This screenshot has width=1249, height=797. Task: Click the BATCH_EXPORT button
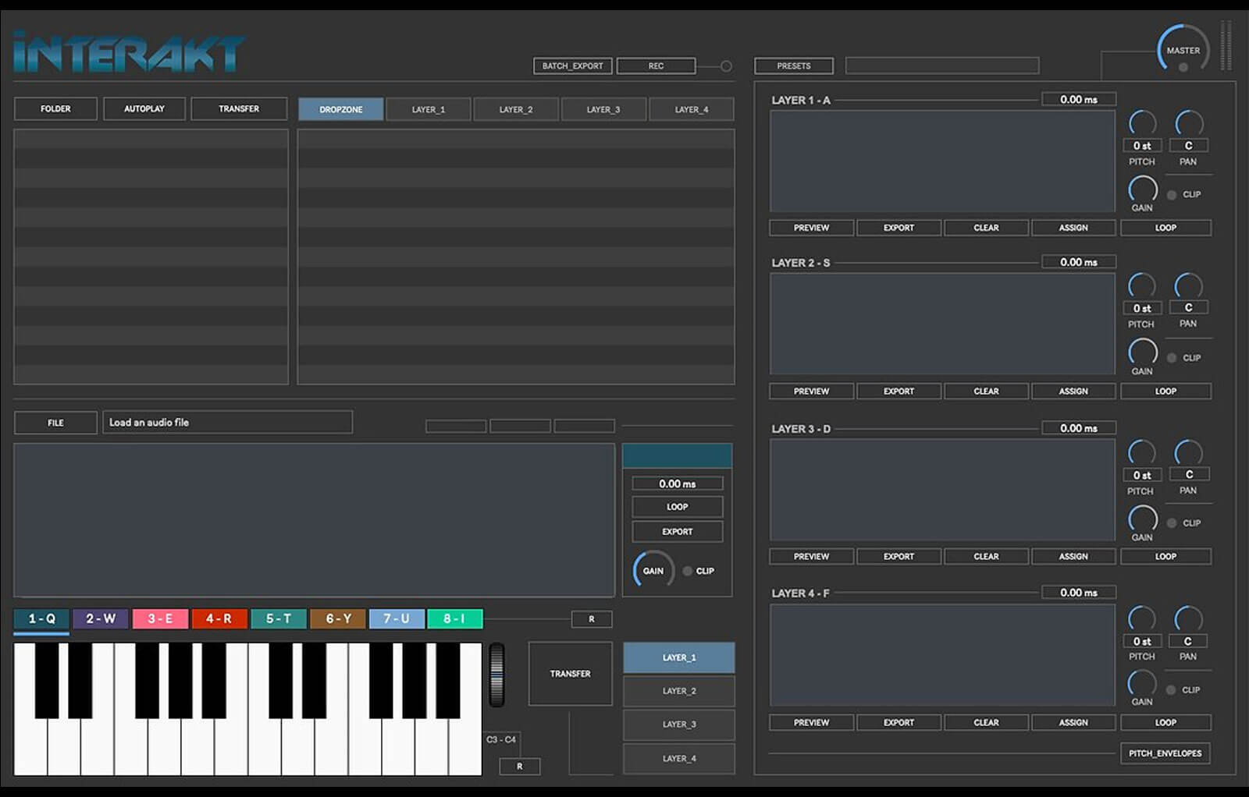pos(572,66)
